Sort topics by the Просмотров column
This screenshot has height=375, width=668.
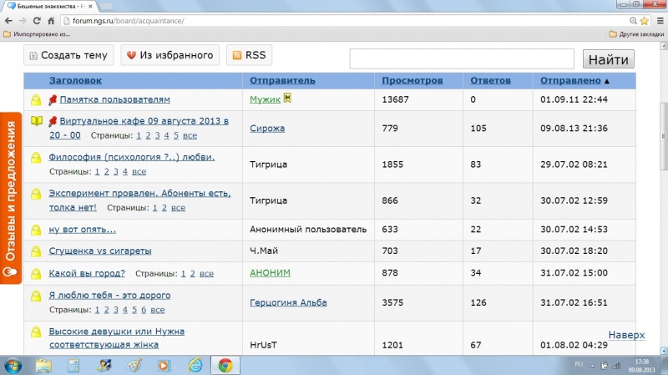412,81
